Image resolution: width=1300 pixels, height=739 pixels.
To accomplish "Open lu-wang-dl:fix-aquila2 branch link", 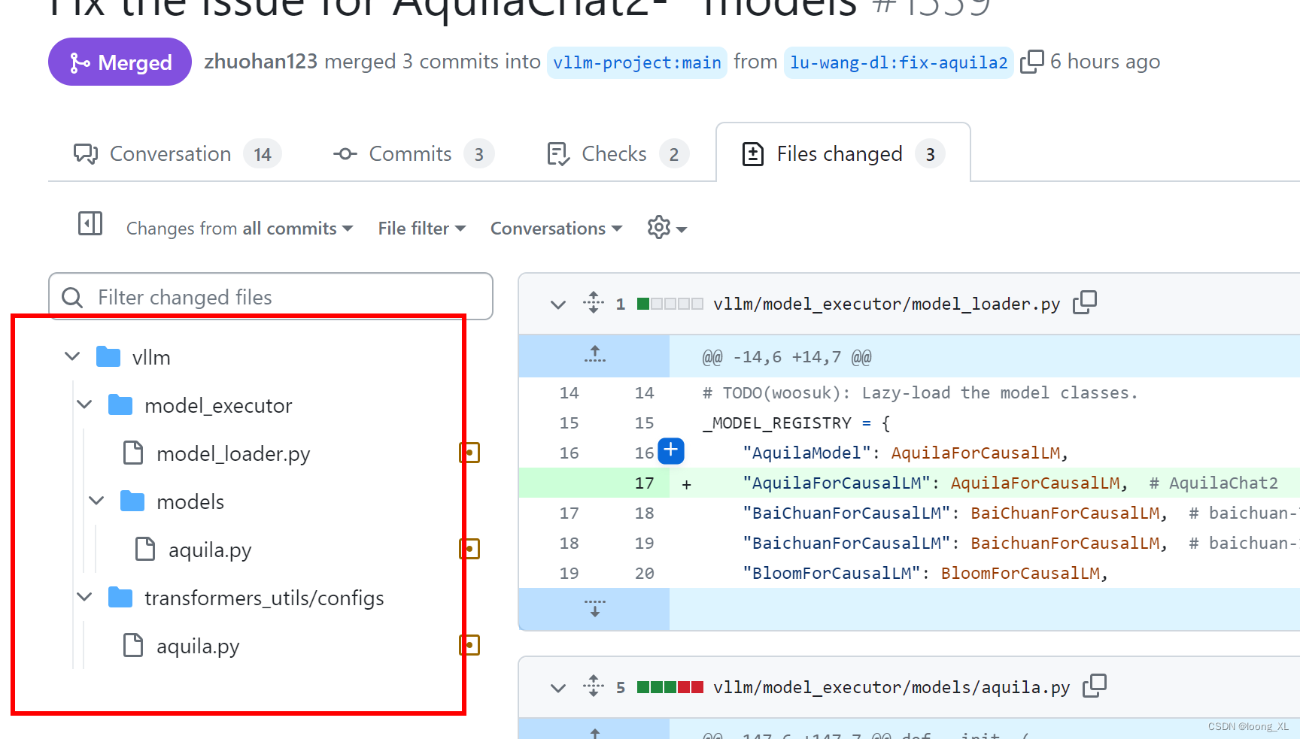I will (899, 62).
